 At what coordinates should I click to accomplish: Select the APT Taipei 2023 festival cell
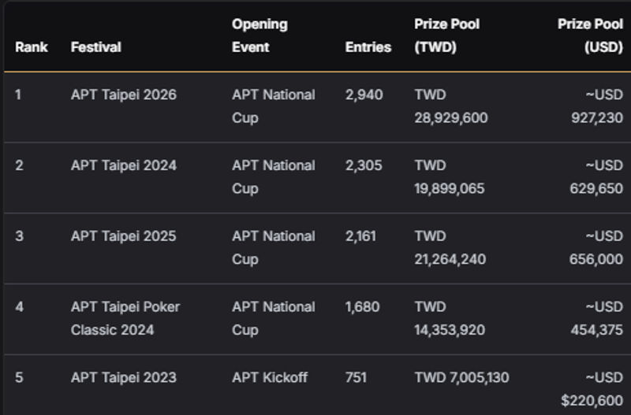pos(124,378)
